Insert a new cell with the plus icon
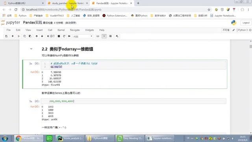252x142 pixels. click(x=13, y=36)
